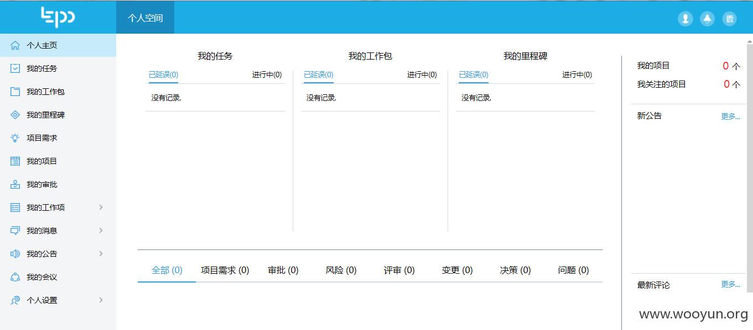The width and height of the screenshot is (753, 330).
Task: Switch to the 项目需求 (0) tab
Action: [225, 270]
